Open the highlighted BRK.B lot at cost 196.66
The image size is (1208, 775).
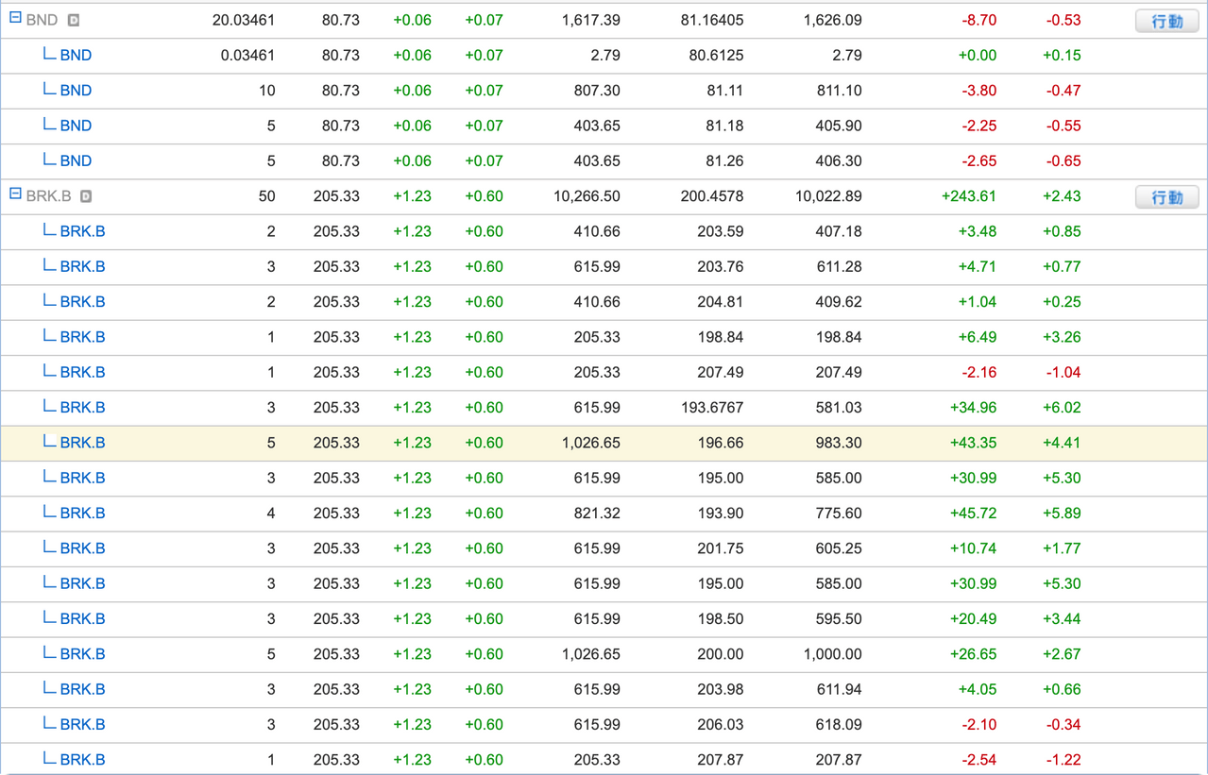click(x=82, y=443)
